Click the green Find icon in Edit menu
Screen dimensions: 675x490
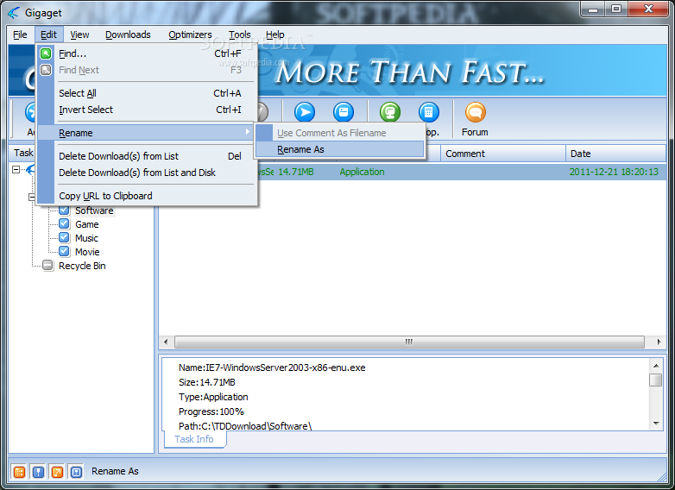46,53
